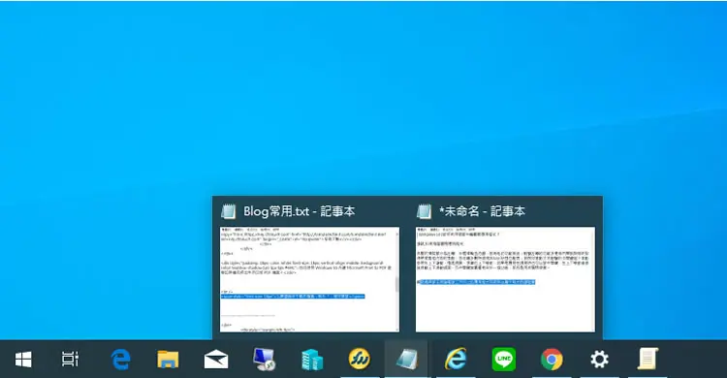Click the scroll-shaped document taskbar icon
The width and height of the screenshot is (727, 378).
point(648,359)
